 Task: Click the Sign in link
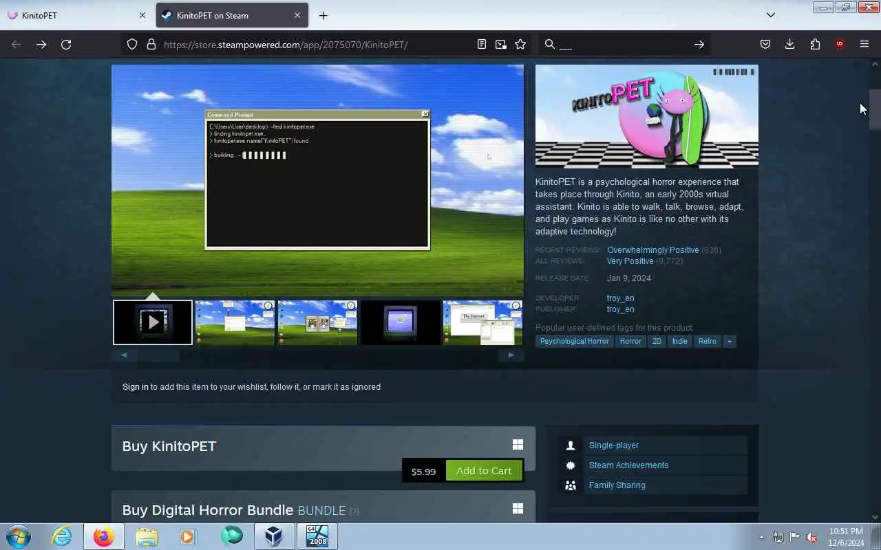click(136, 387)
